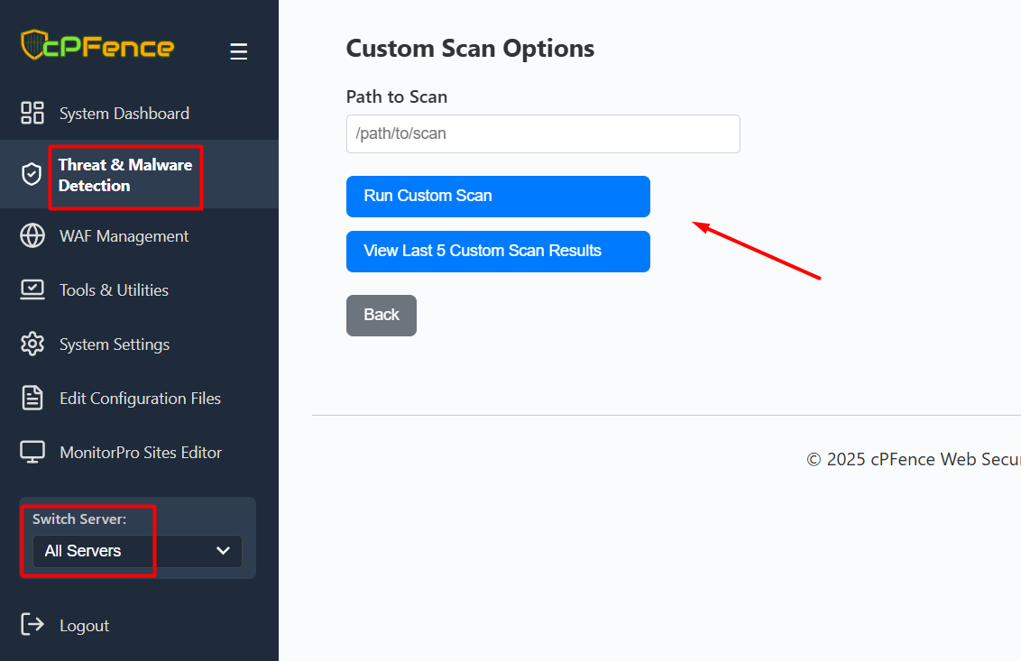Open the Switch Server dropdown
Screen dimensions: 1021x661
[137, 551]
